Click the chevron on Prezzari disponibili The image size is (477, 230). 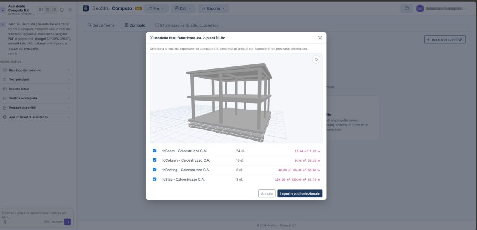click(x=69, y=108)
